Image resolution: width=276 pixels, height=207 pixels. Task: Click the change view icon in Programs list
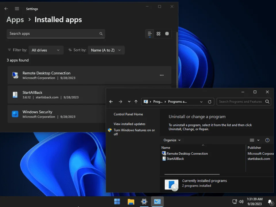pos(252,140)
